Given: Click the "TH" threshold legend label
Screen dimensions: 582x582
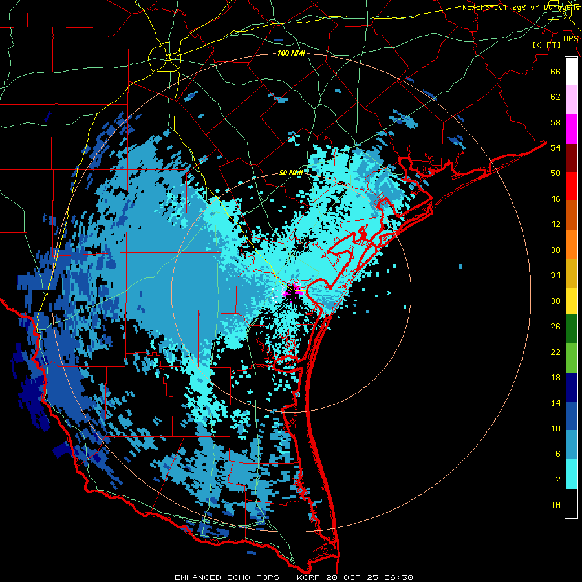Looking at the screenshot, I should pyautogui.click(x=555, y=505).
